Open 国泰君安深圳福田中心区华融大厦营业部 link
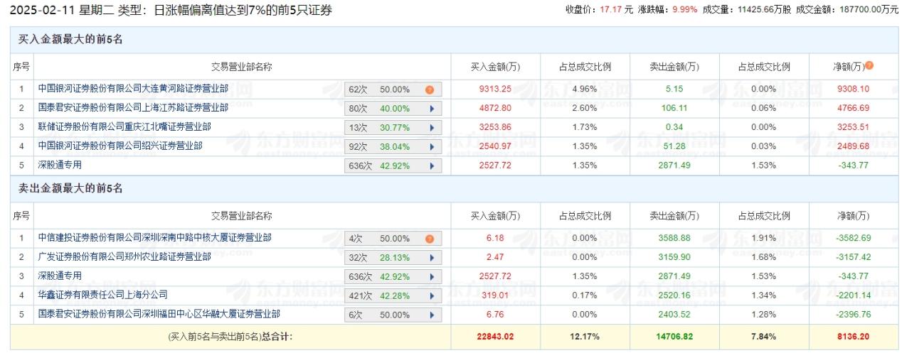This screenshot has height=353, width=902. pyautogui.click(x=159, y=313)
